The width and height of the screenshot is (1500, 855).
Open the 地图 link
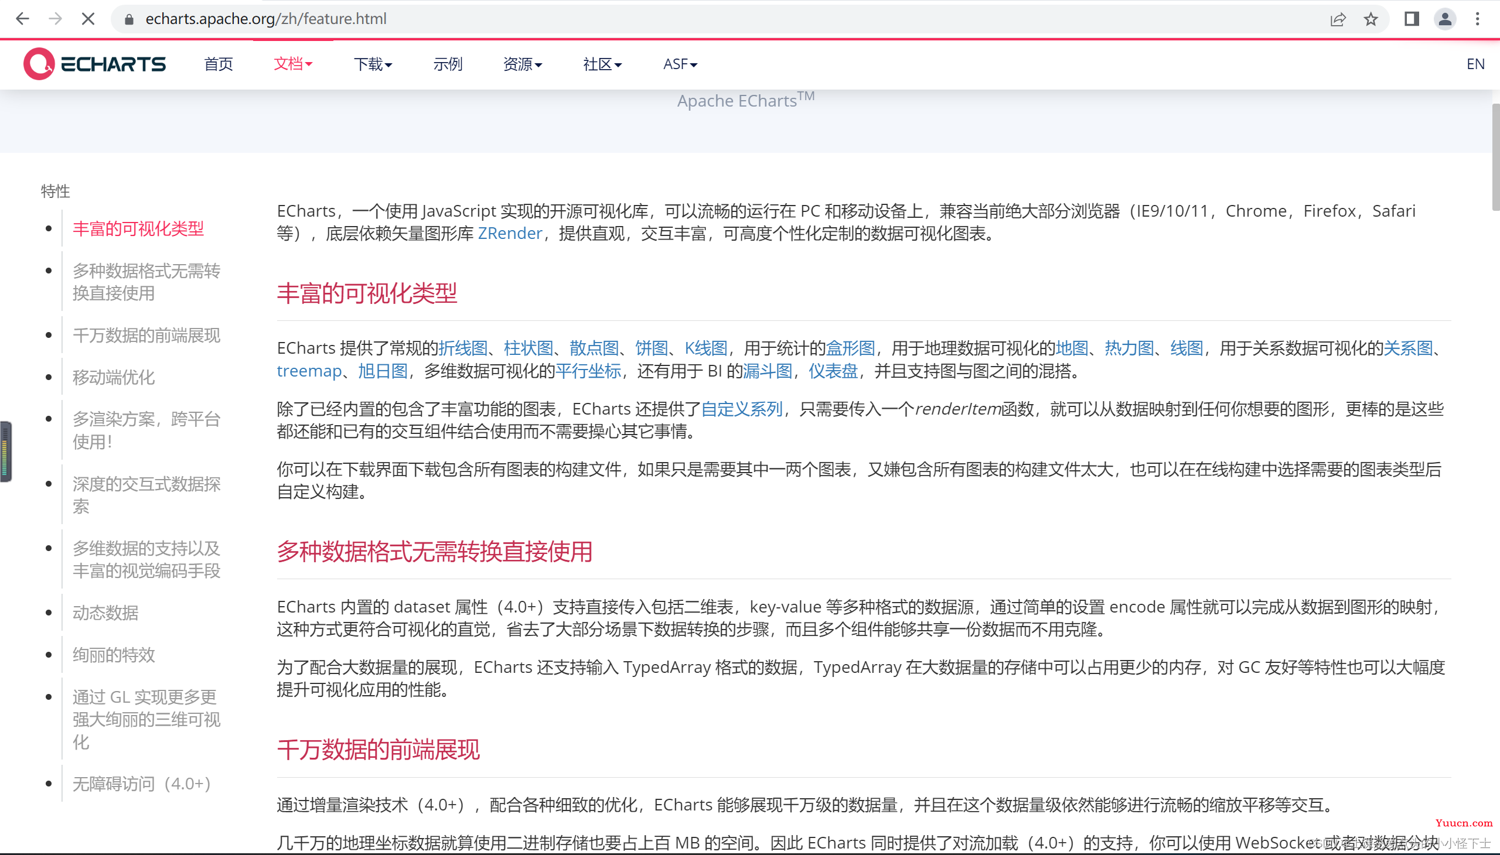click(x=1072, y=348)
